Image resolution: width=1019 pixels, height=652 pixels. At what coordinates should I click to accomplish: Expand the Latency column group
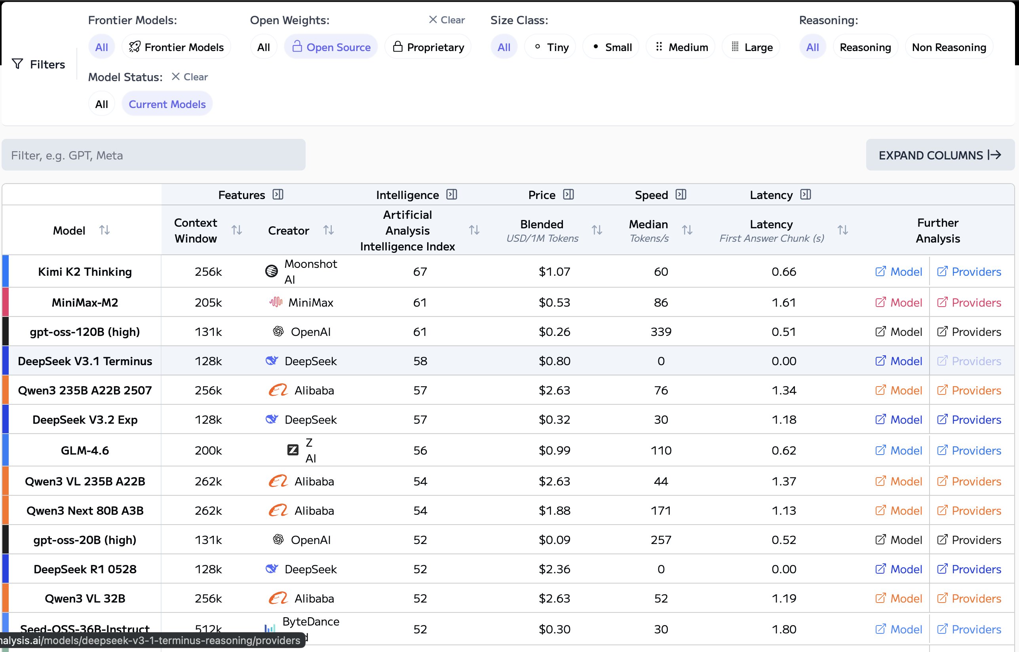pyautogui.click(x=806, y=194)
